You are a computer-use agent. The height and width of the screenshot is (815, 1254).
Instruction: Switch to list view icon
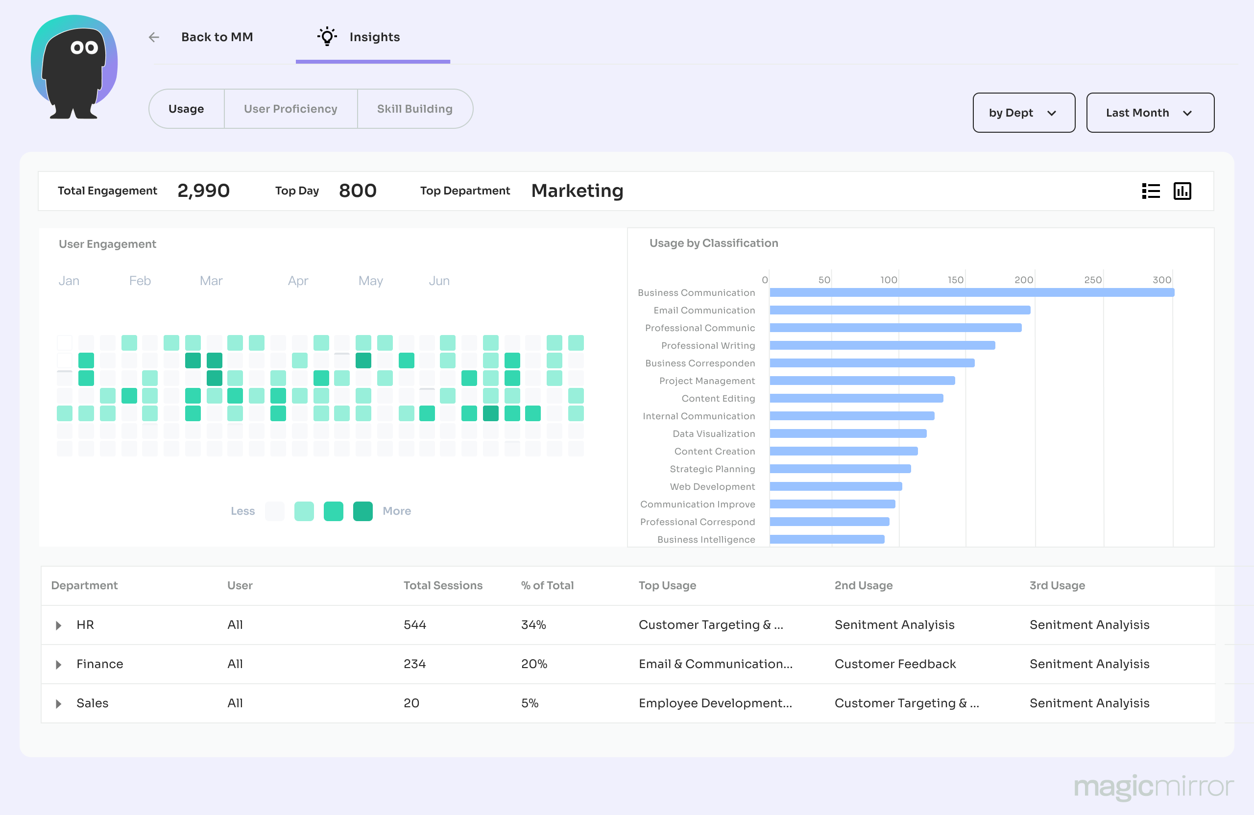tap(1150, 191)
